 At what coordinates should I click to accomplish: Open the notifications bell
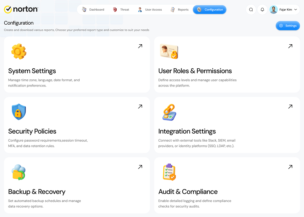[x=262, y=10]
